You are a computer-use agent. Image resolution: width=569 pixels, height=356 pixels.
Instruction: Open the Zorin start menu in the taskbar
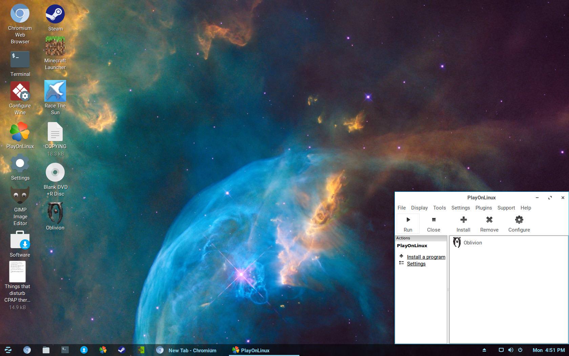coord(8,350)
